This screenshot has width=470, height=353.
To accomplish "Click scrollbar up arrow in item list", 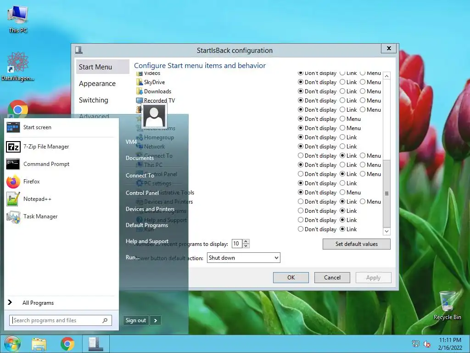I will click(386, 76).
